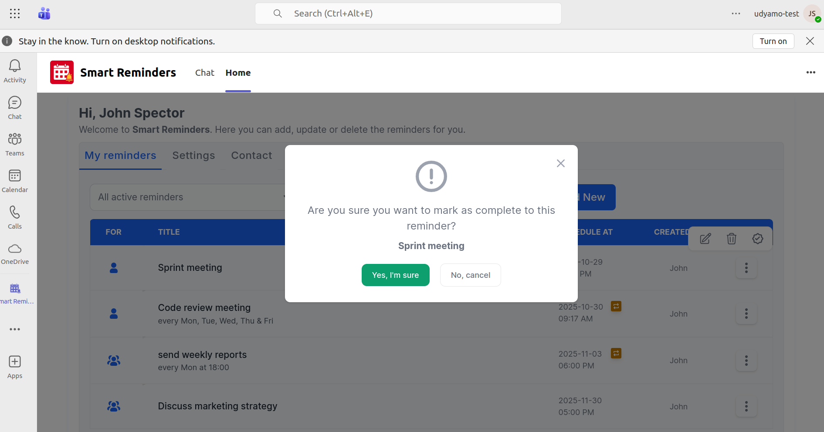Screen dimensions: 824x432
Task: Click the Search input field
Action: (408, 13)
